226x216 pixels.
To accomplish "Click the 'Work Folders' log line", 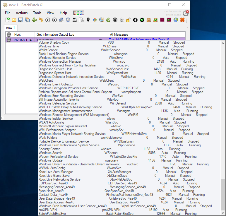I will tap(111, 138).
